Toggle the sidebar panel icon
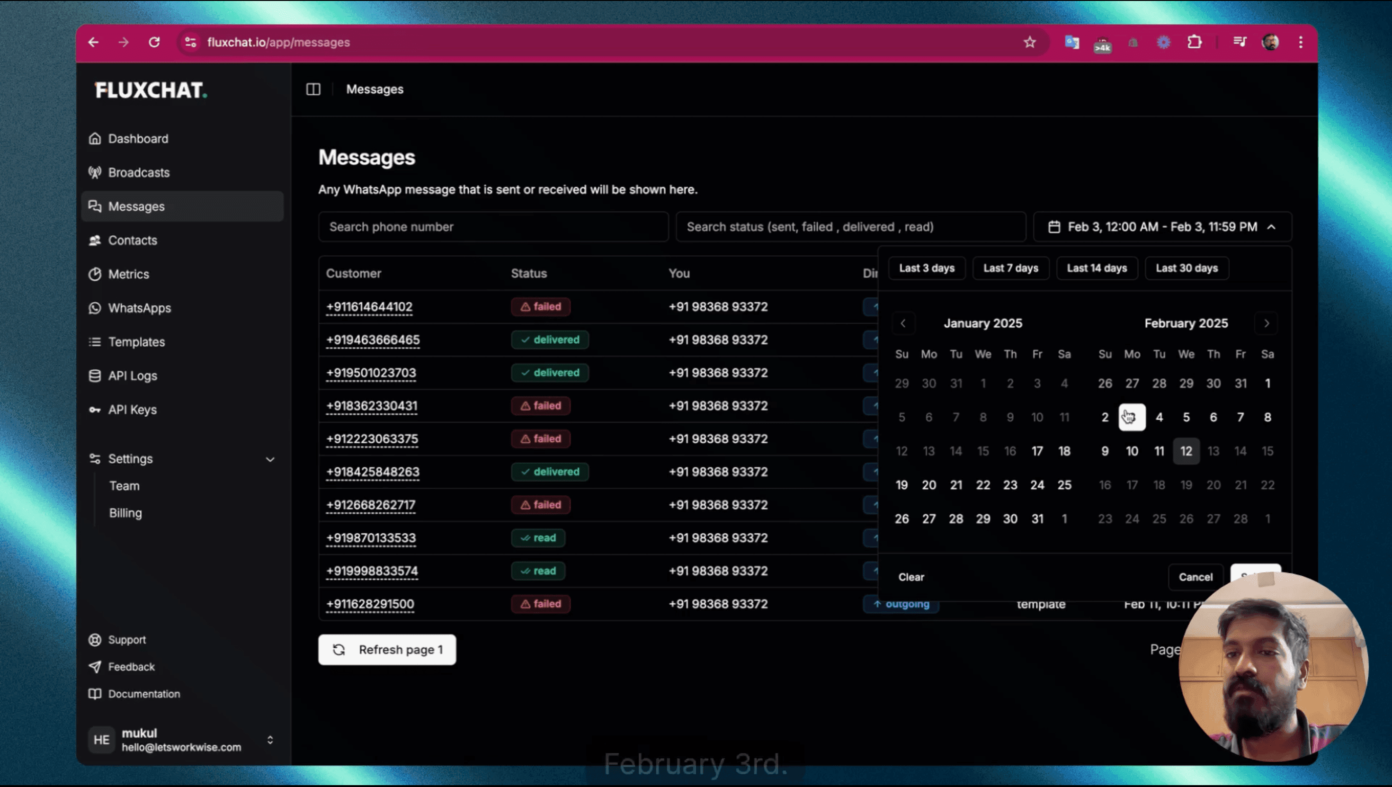The height and width of the screenshot is (787, 1392). pyautogui.click(x=313, y=89)
